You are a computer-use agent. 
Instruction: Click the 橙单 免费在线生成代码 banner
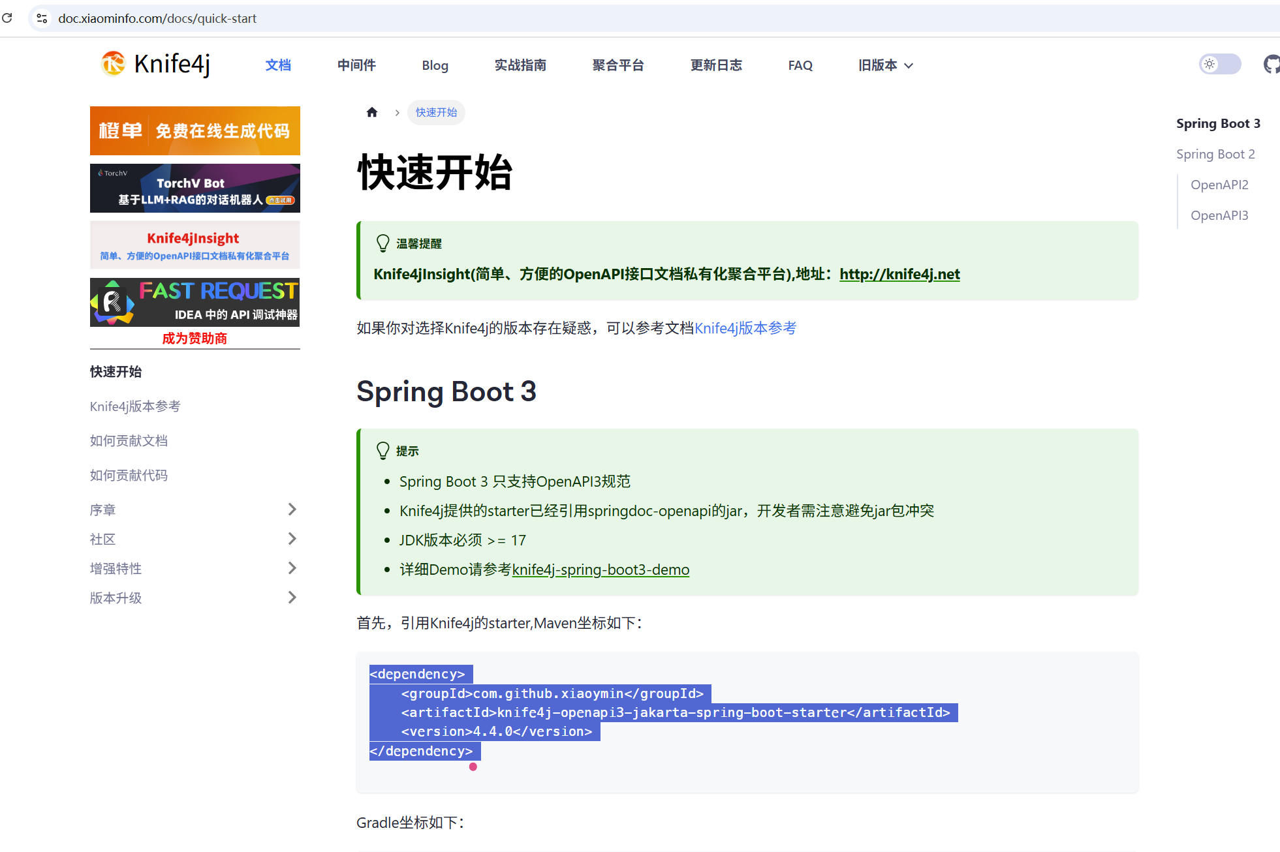coord(195,130)
